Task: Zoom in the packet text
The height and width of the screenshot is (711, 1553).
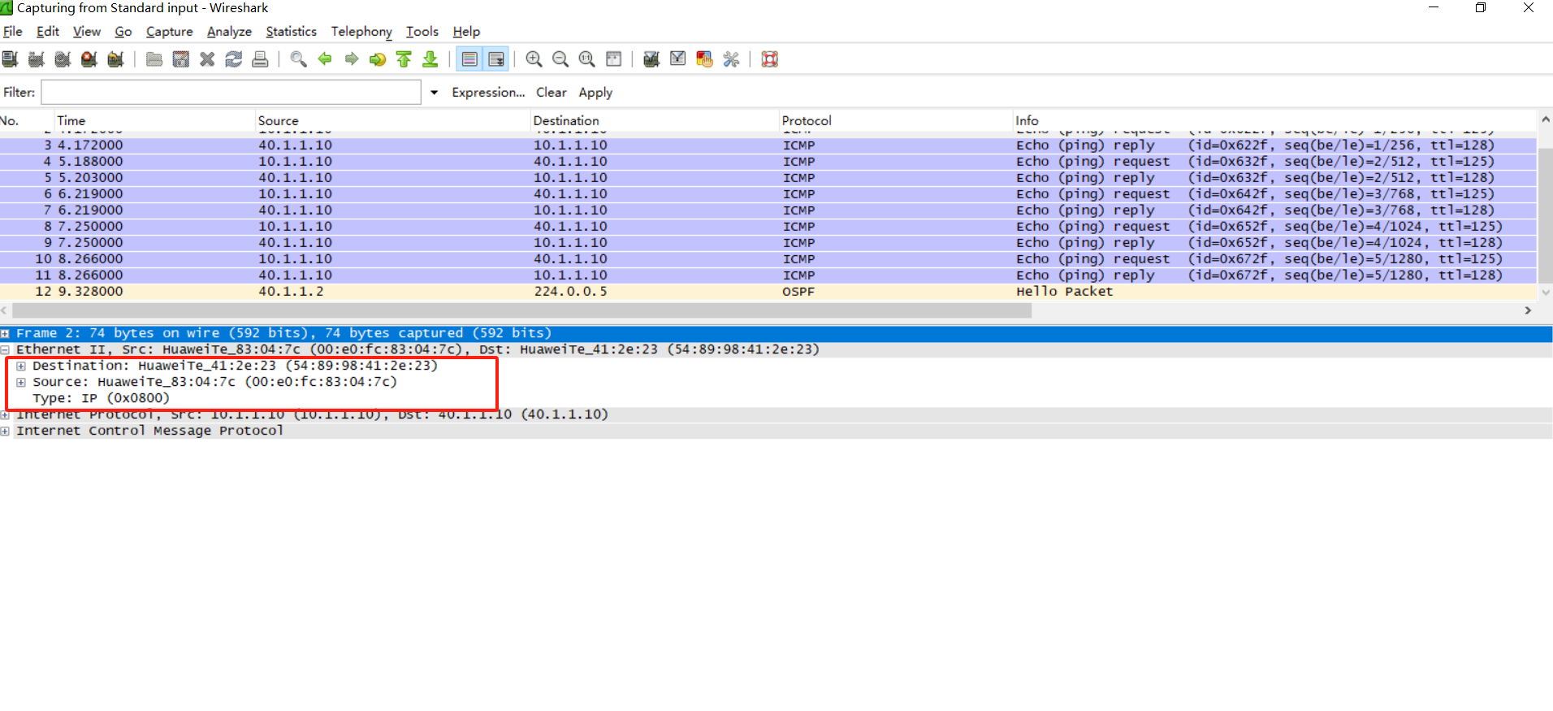Action: click(534, 59)
